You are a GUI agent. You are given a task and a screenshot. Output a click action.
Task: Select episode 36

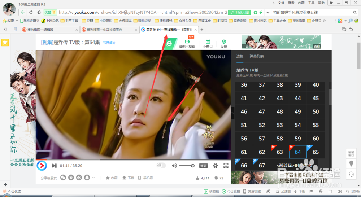[244, 85]
